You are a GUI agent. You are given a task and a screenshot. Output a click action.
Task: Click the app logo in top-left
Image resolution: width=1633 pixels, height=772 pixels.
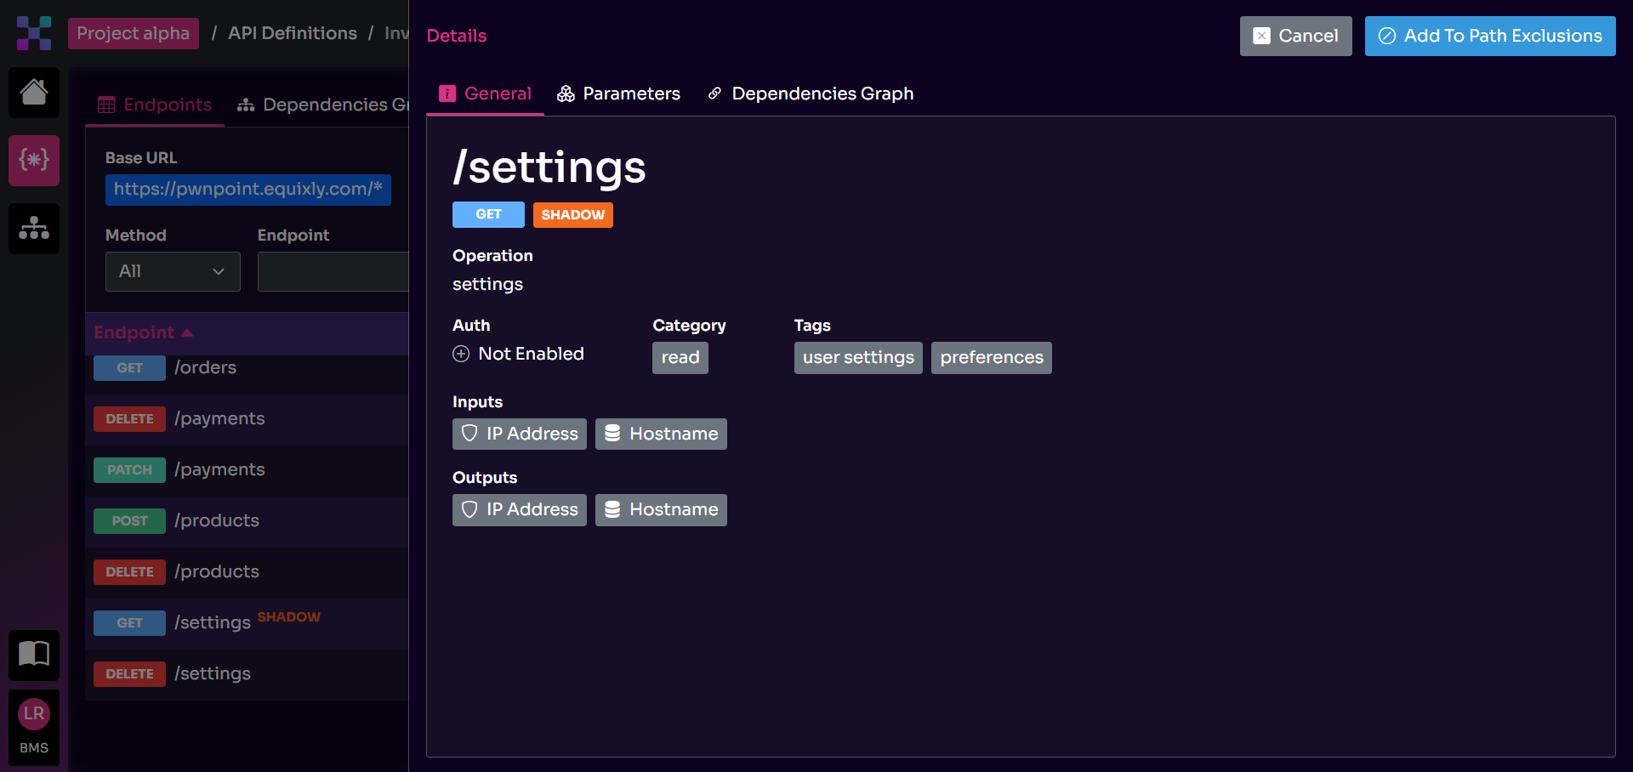tap(34, 33)
